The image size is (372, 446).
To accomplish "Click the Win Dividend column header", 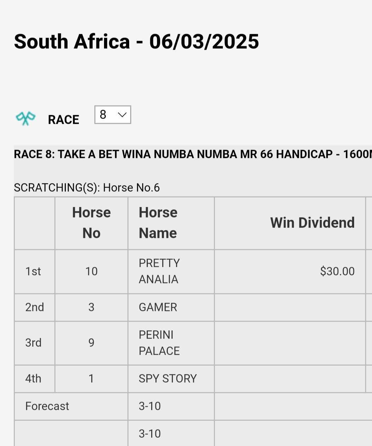I will (312, 223).
